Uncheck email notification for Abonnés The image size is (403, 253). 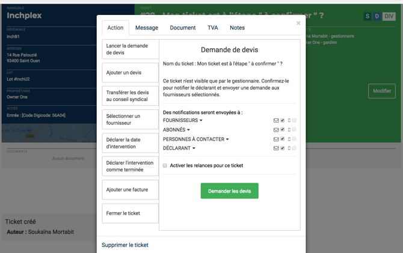coord(283,130)
